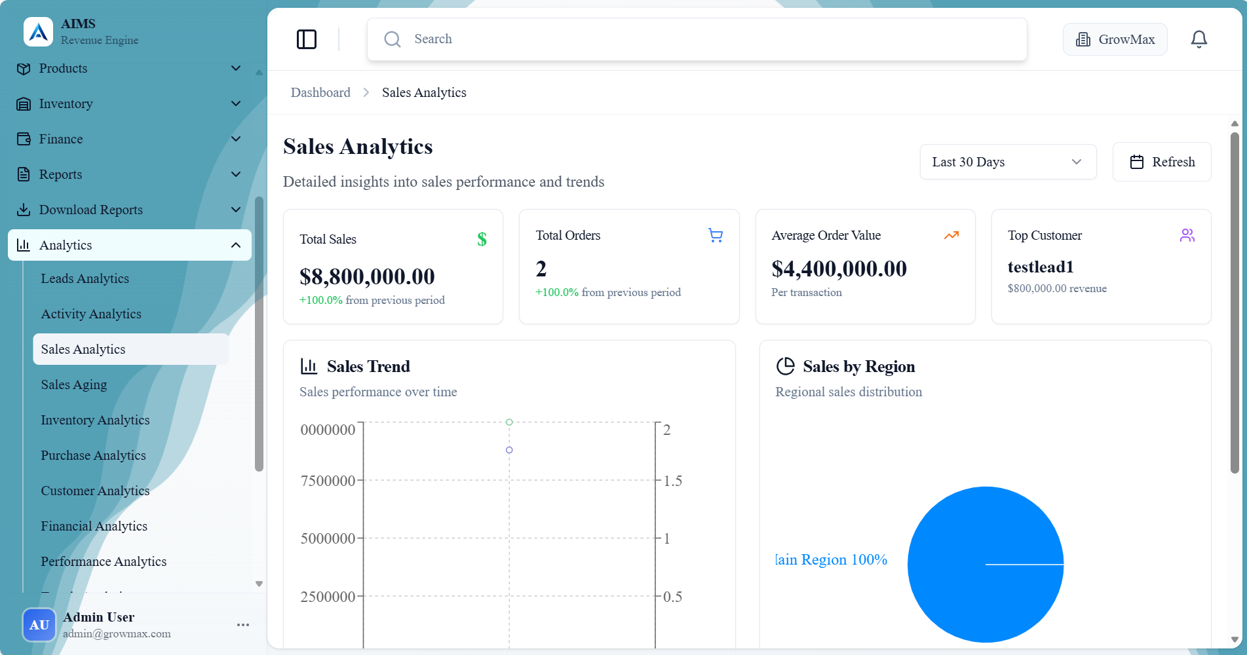Viewport: 1247px width, 655px height.
Task: Open Customer Analytics from sidebar
Action: click(95, 491)
